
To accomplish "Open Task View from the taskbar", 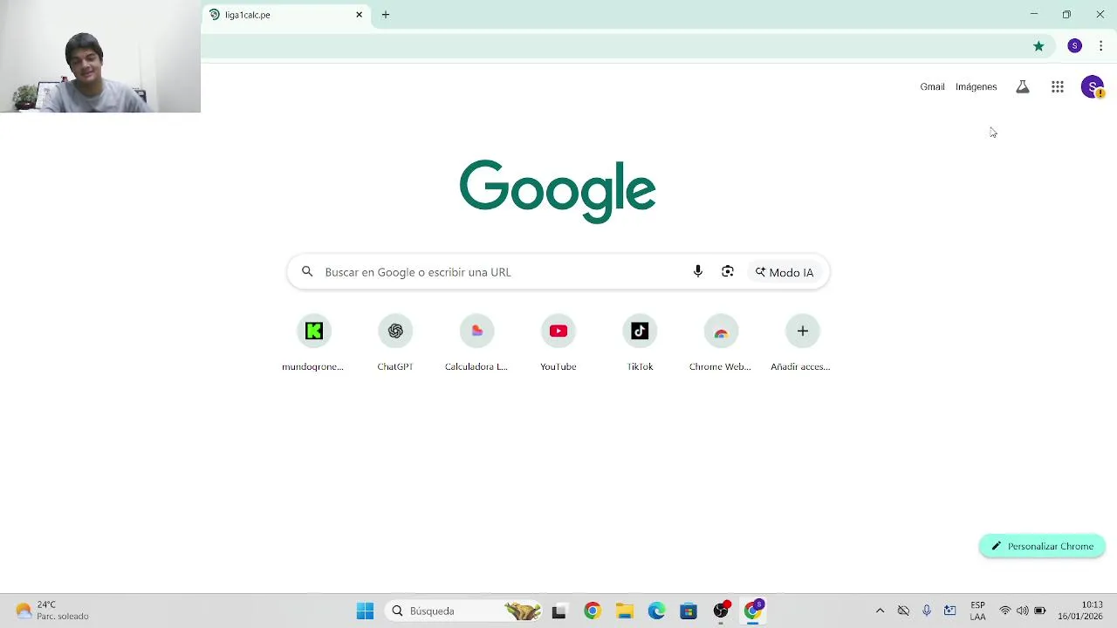I will point(559,611).
